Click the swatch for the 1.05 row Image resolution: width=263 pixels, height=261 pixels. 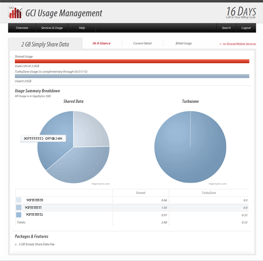coord(18,207)
